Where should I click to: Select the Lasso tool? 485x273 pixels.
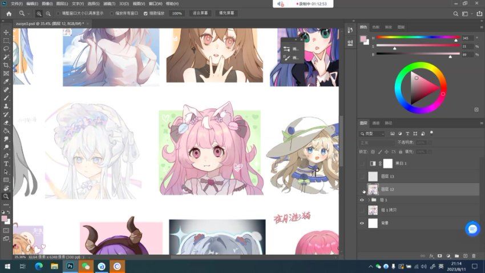pos(6,49)
